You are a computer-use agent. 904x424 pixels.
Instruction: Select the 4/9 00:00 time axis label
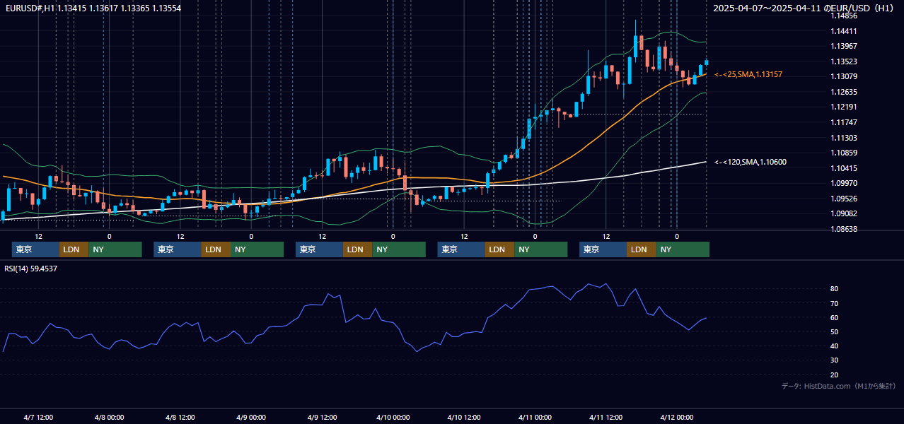tap(250, 417)
